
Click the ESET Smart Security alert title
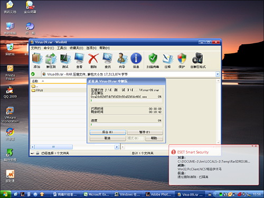click(x=193, y=152)
